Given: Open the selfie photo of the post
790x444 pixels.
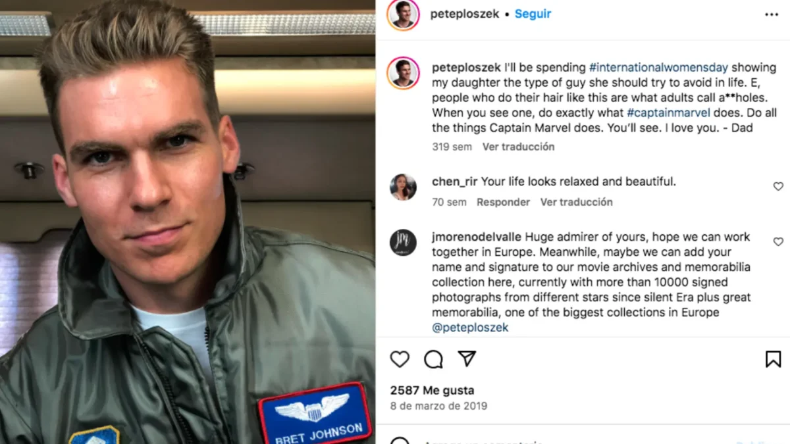Looking at the screenshot, I should [x=188, y=222].
